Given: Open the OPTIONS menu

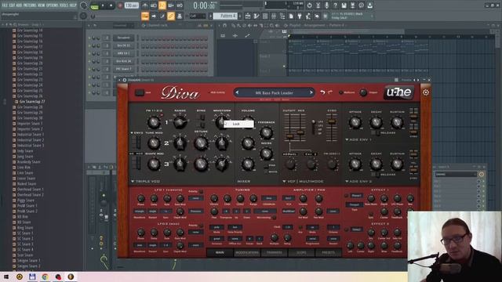Looking at the screenshot, I should point(53,5).
